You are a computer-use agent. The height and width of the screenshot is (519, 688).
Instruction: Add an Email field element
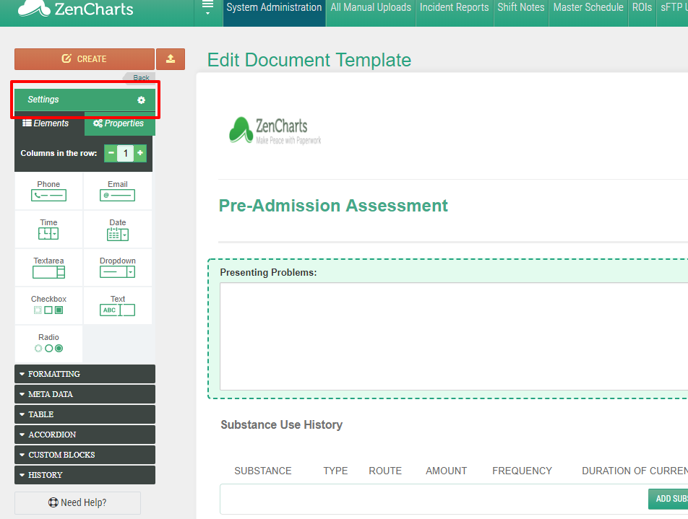pos(118,191)
